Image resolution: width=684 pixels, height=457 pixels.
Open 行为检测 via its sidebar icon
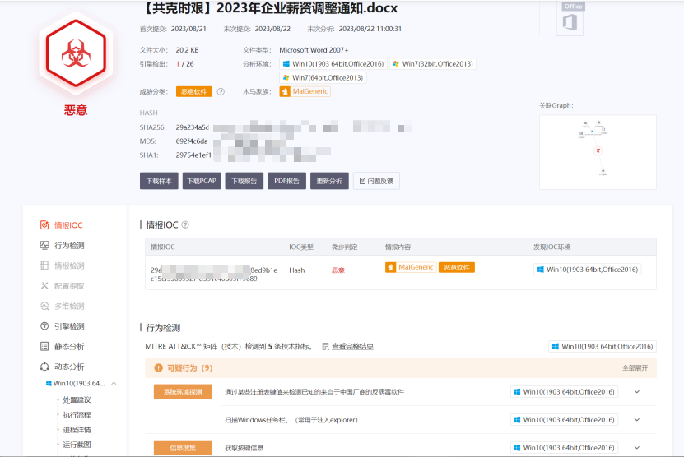pyautogui.click(x=45, y=246)
